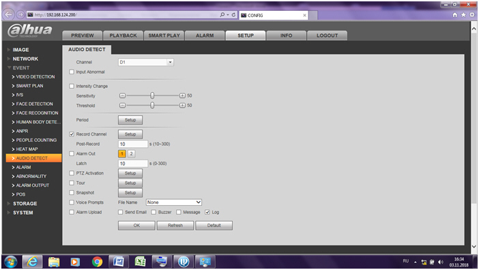Click the Post-Record seconds input field

[x=133, y=144]
